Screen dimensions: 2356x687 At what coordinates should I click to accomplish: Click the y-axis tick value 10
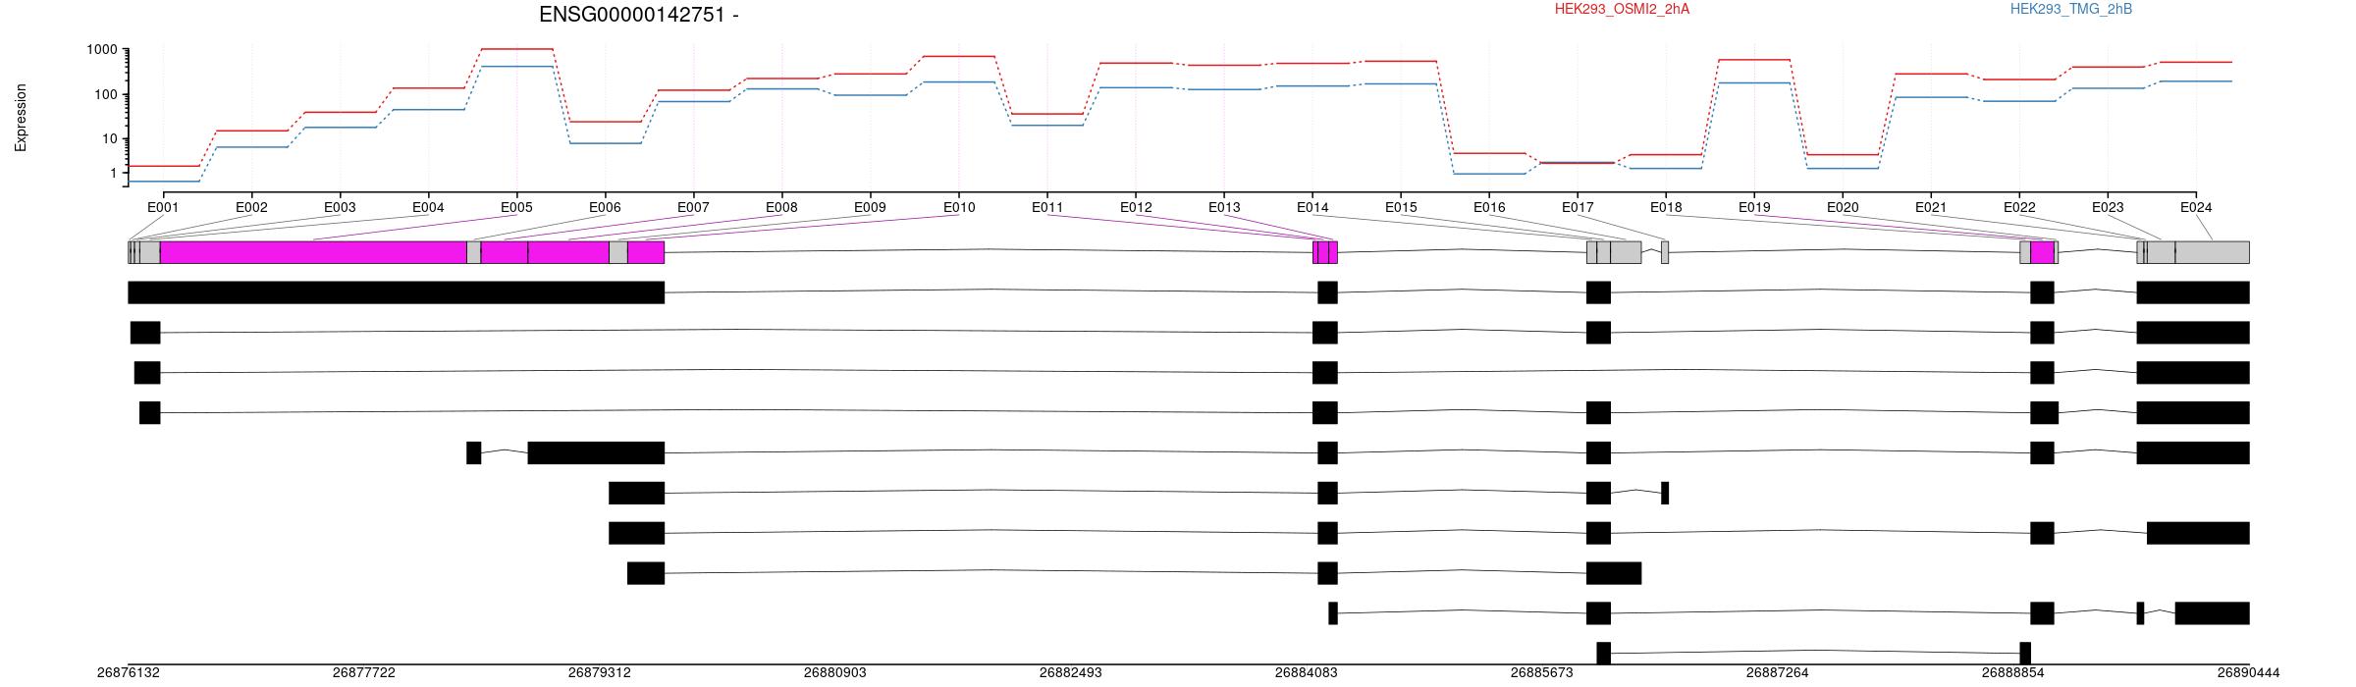pyautogui.click(x=109, y=139)
